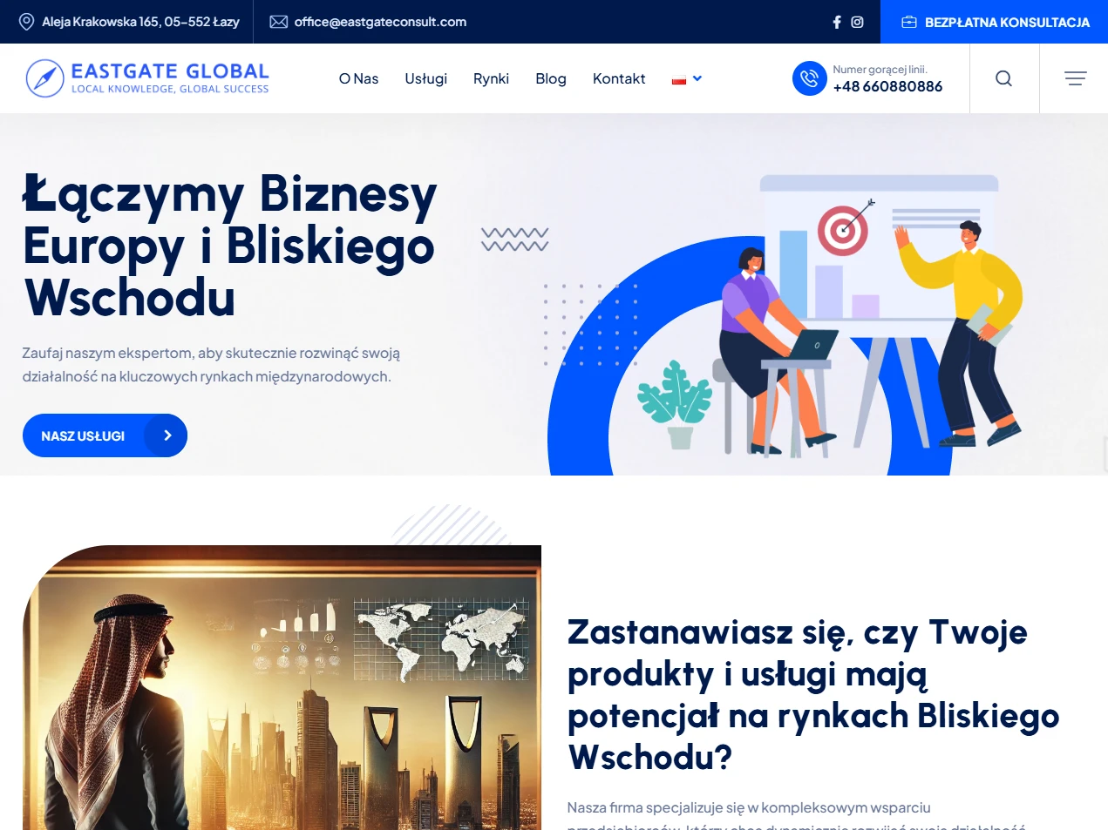Click the briefcase icon beside consultation
Screen dimensions: 1108x830
point(909,22)
